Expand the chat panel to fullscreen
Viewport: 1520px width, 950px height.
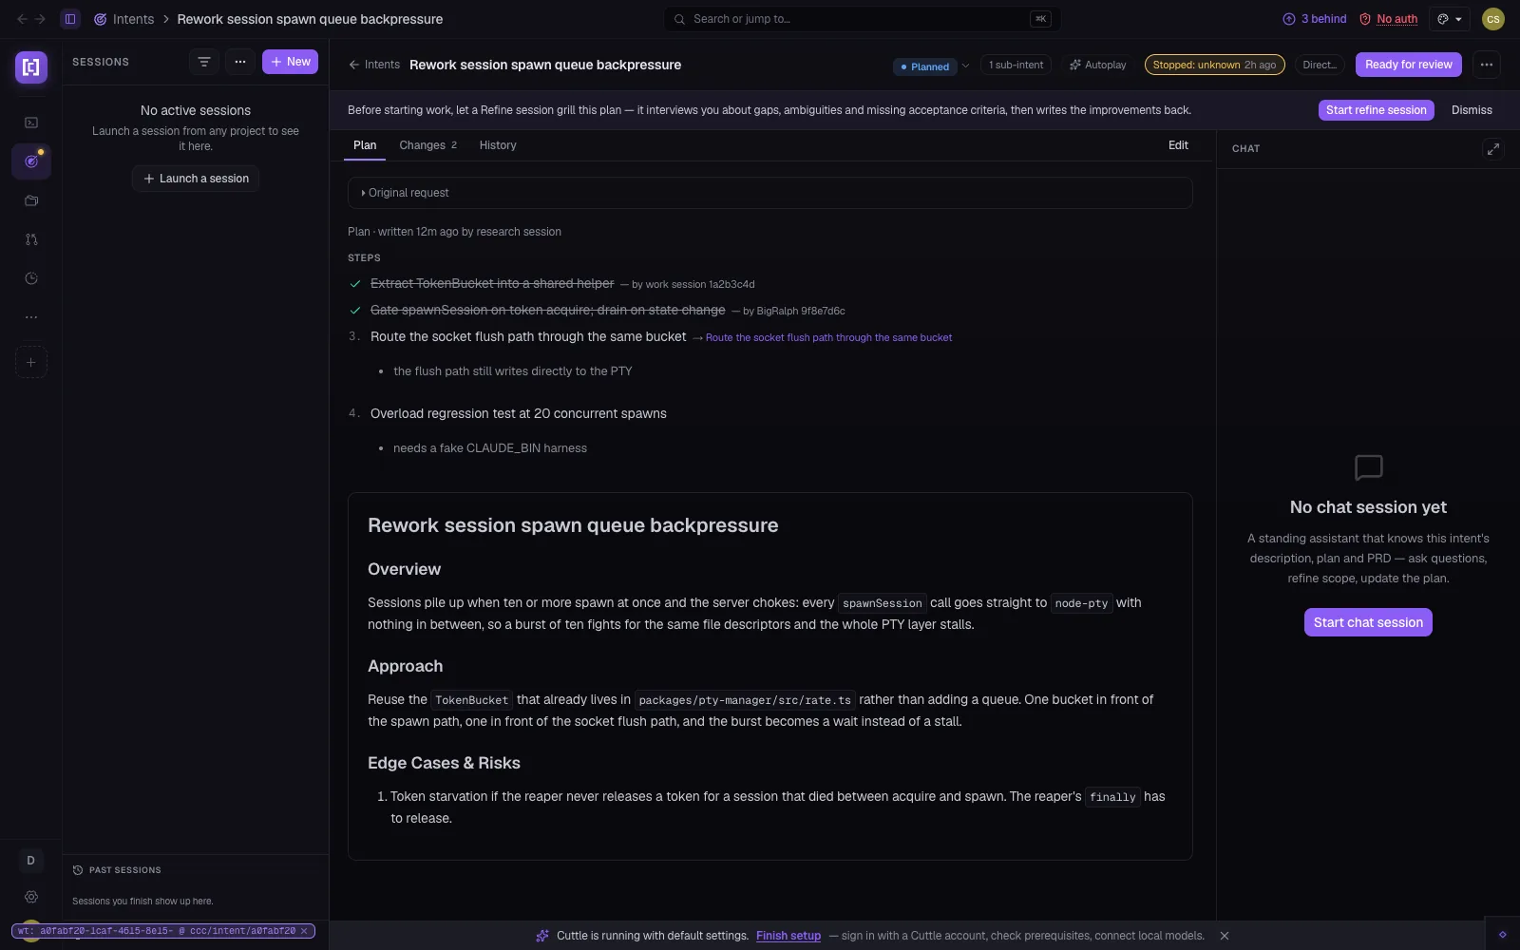coord(1493,149)
